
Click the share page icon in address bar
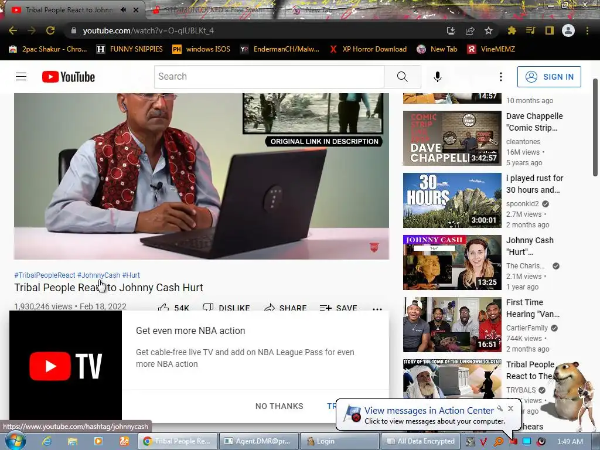(470, 30)
